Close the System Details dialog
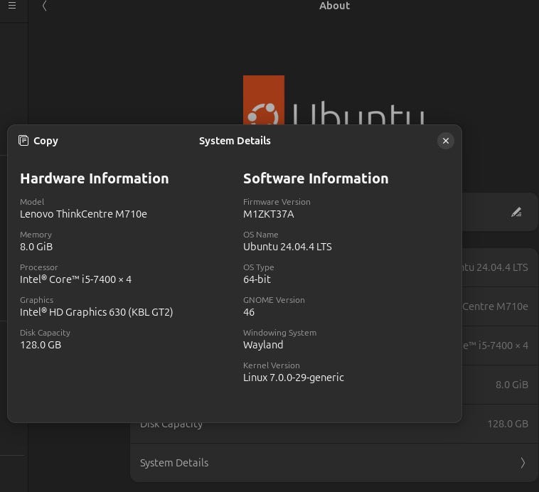Screen dimensions: 539x492 (446, 141)
